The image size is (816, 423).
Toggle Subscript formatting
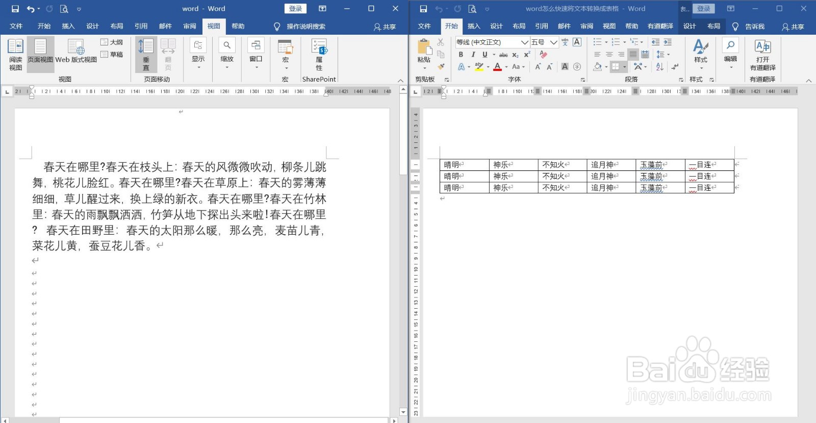516,55
